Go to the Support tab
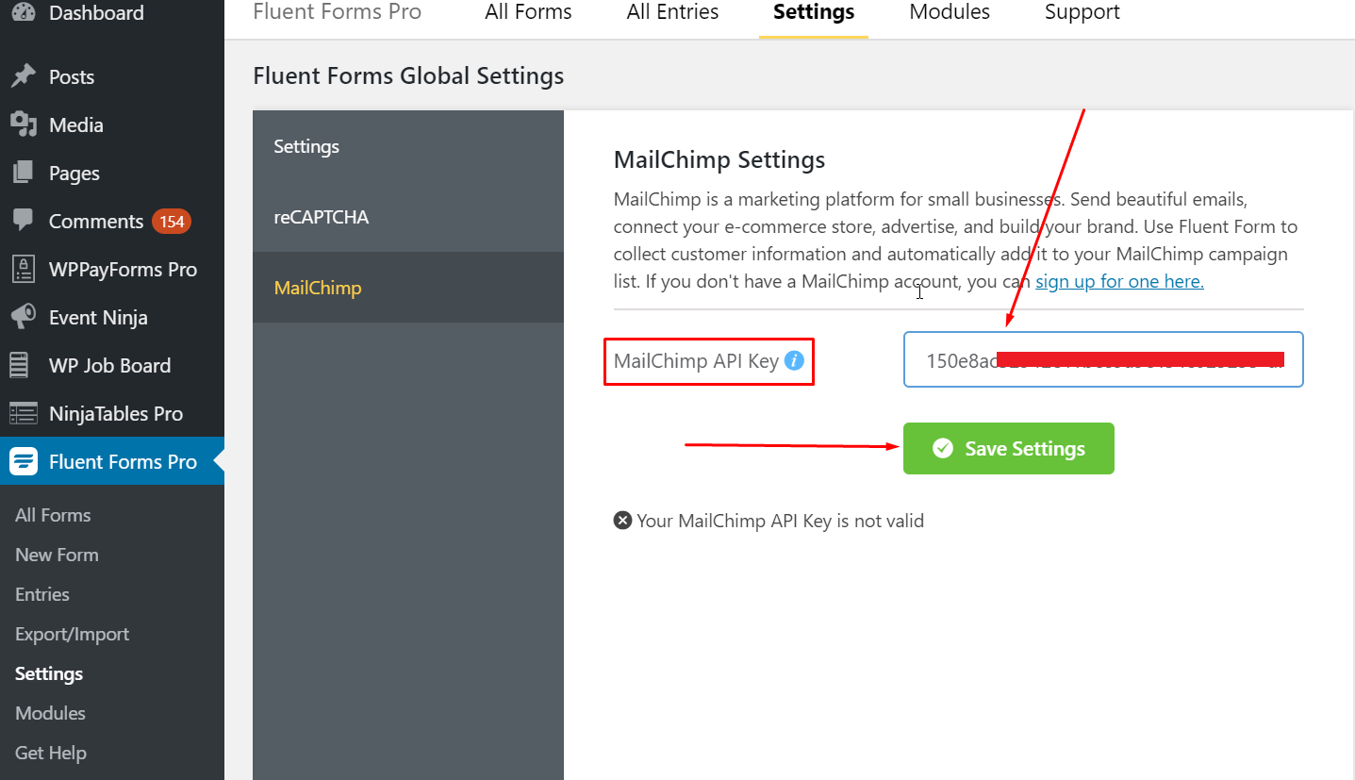Image resolution: width=1355 pixels, height=780 pixels. point(1082,12)
